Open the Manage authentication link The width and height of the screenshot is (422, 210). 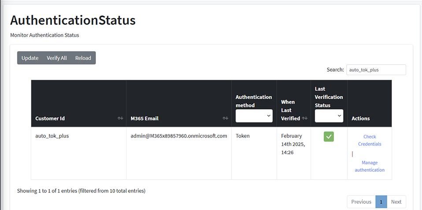[370, 166]
